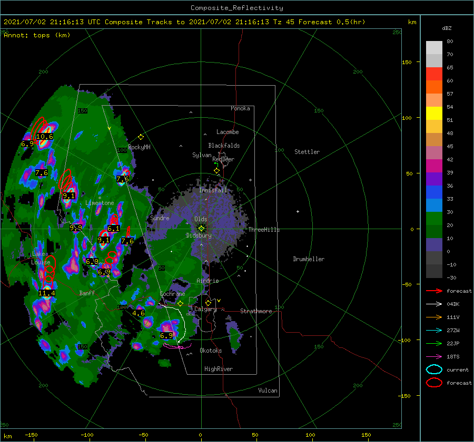Click the Ponoka city label
474x442 pixels.
(240, 108)
